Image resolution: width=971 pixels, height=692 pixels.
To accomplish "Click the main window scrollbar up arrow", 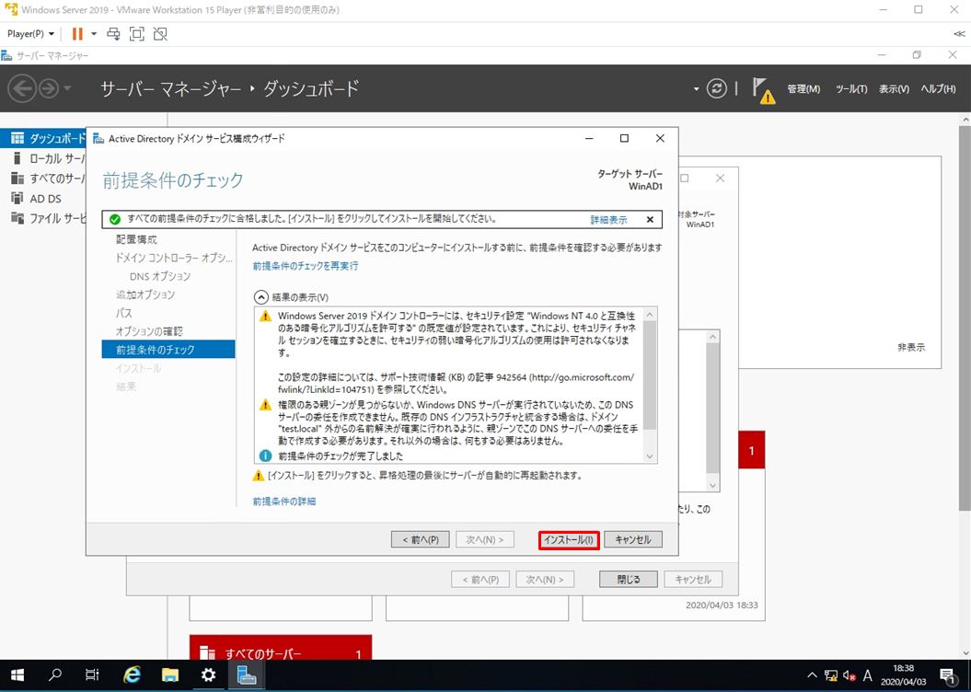I will pos(965,120).
